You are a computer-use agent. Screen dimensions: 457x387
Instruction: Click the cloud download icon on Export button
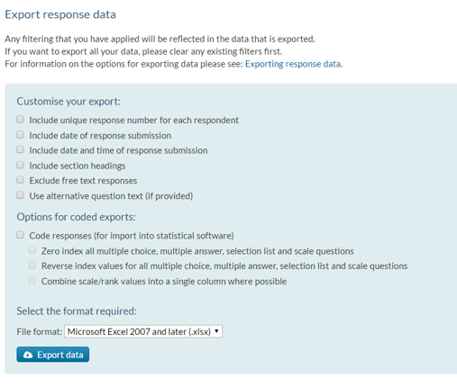click(28, 355)
